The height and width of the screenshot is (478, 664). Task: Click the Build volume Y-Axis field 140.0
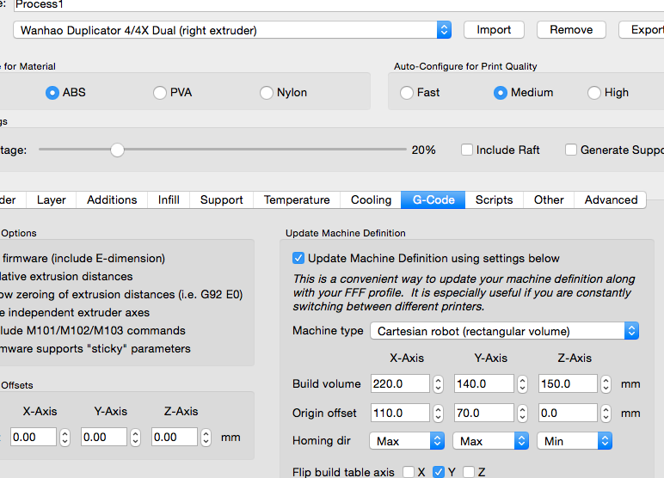(x=484, y=384)
